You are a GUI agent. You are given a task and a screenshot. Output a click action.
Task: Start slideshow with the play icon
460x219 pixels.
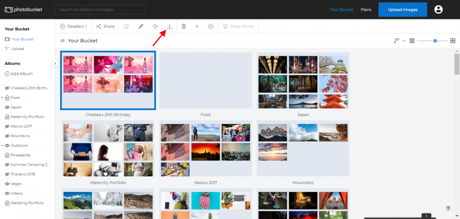click(211, 26)
